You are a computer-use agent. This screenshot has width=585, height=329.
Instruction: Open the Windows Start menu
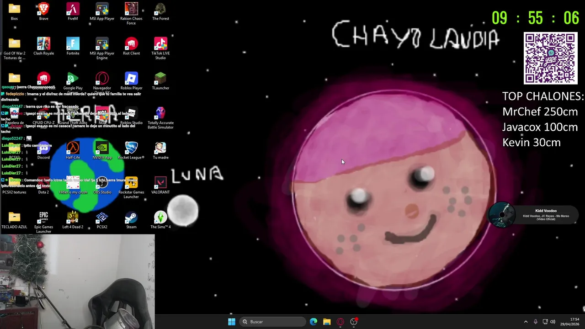[x=232, y=322]
